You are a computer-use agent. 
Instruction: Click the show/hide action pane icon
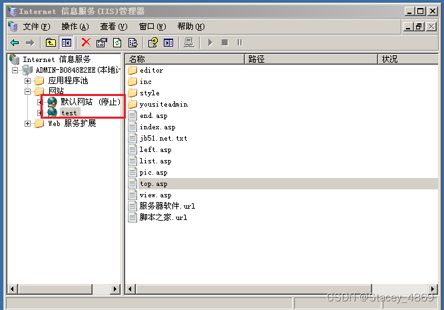168,43
